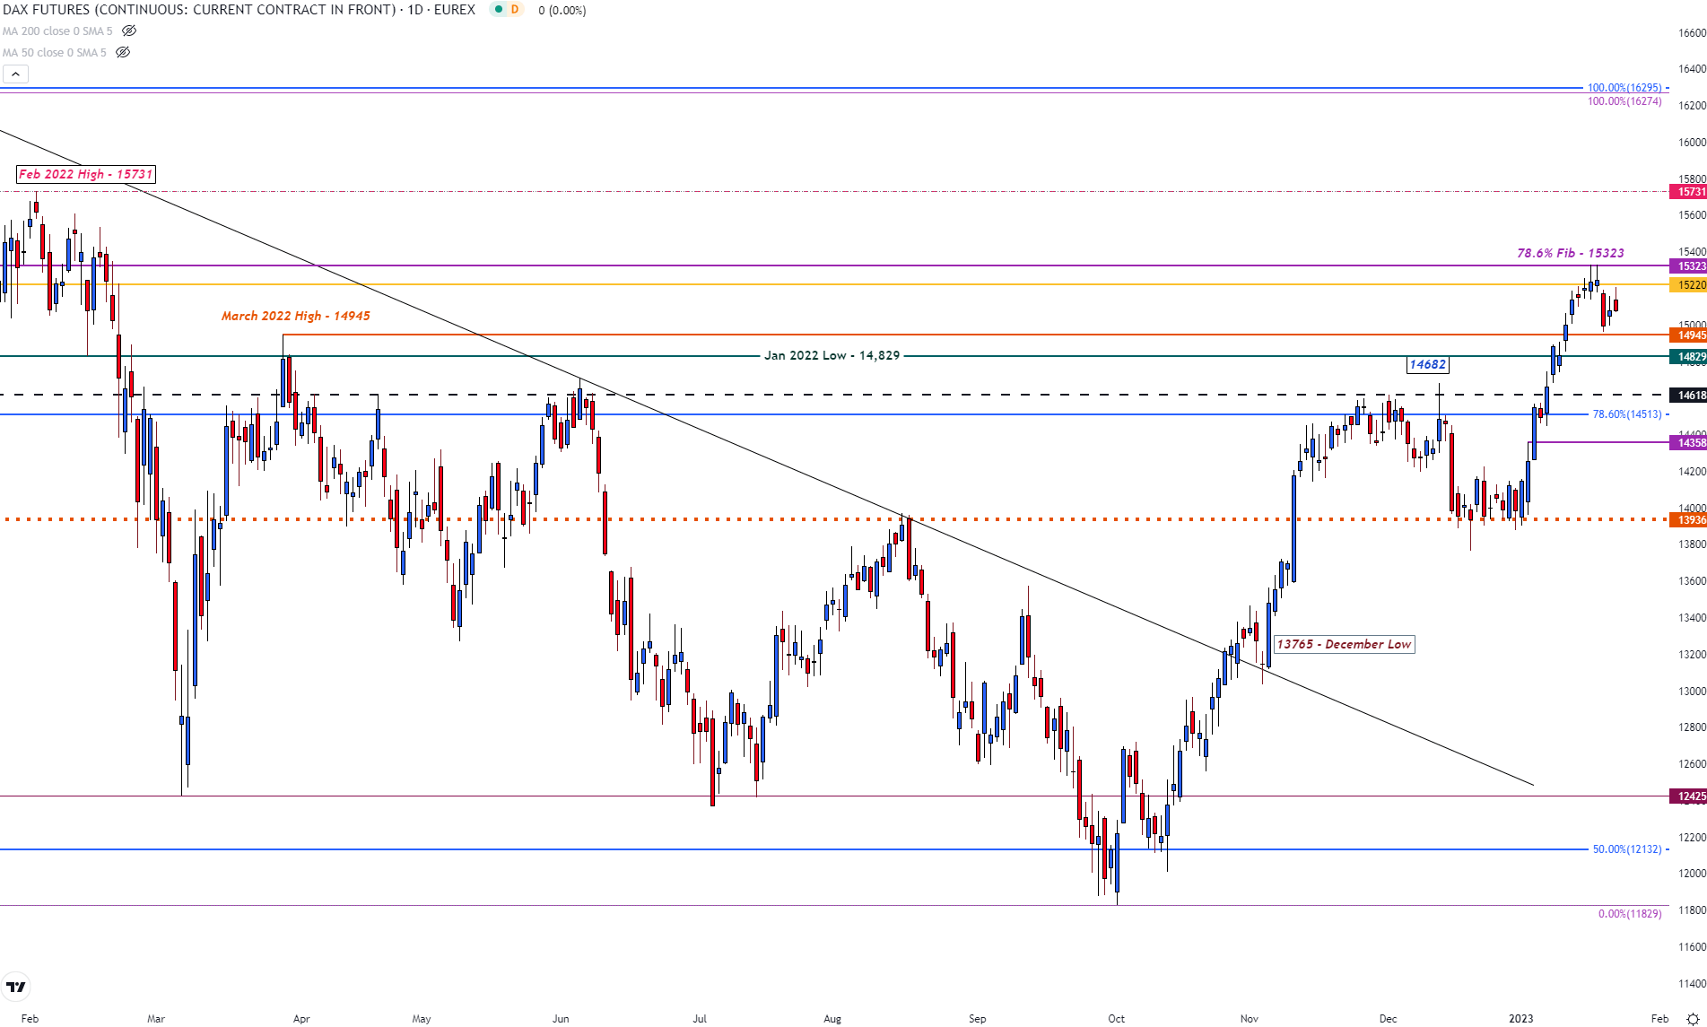
Task: Click the yellow 15220 price axis label
Action: coord(1689,285)
